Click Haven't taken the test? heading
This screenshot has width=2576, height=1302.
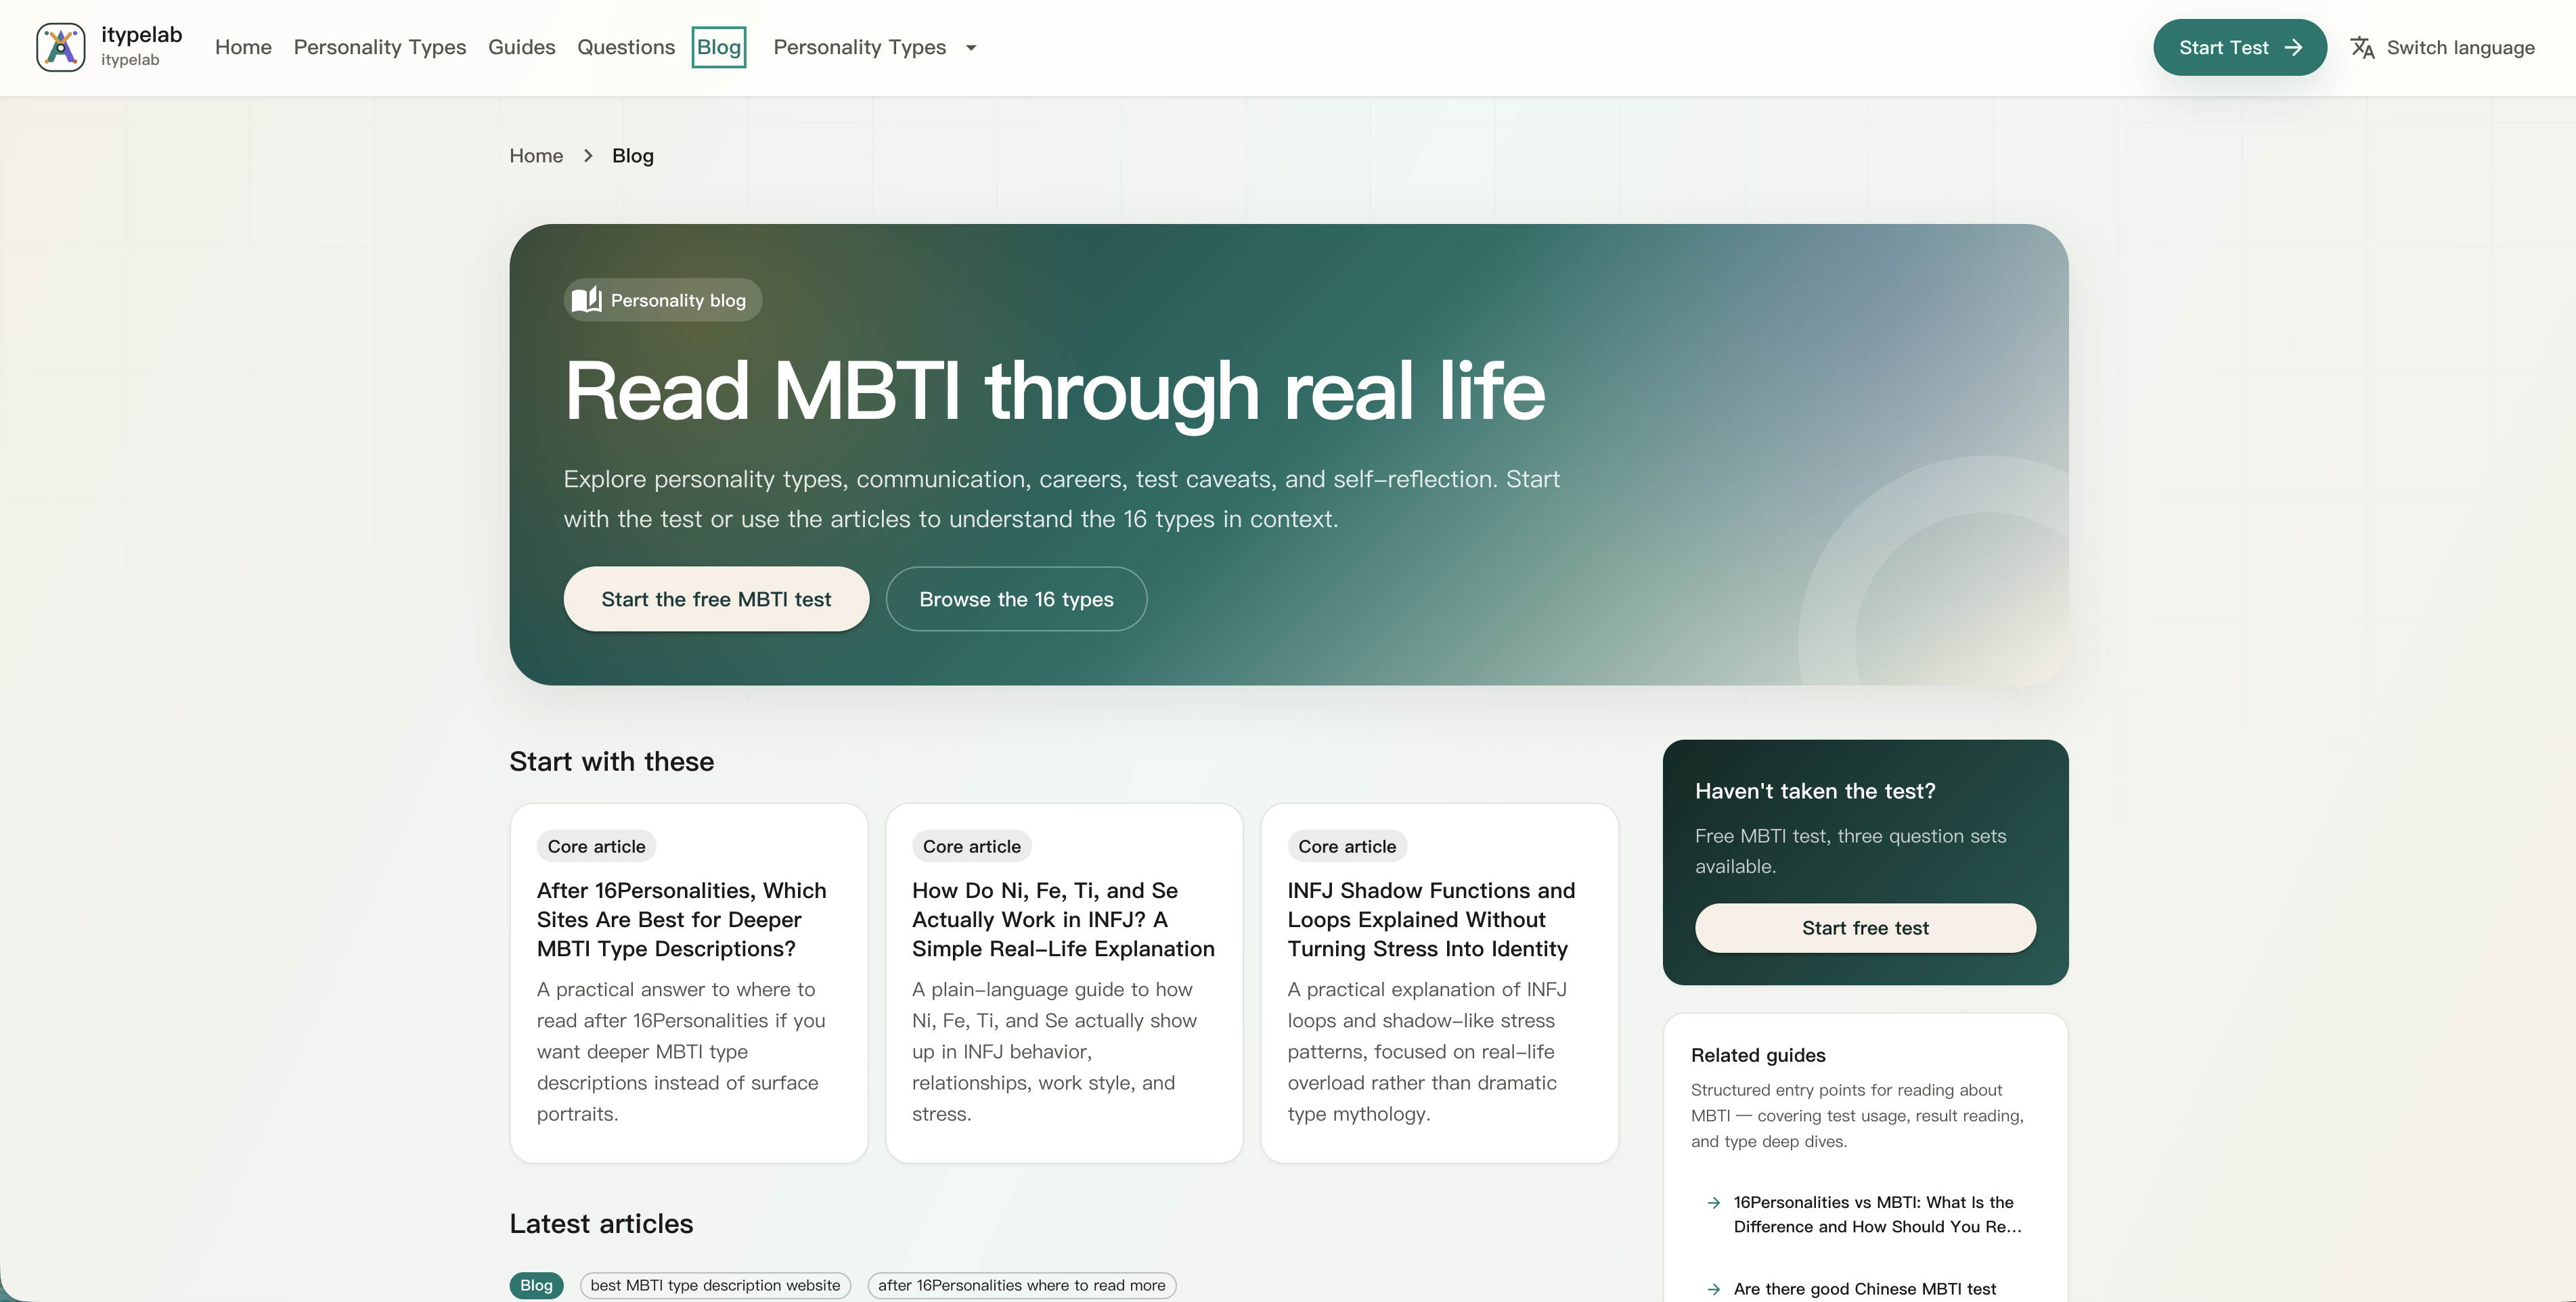coord(1815,792)
